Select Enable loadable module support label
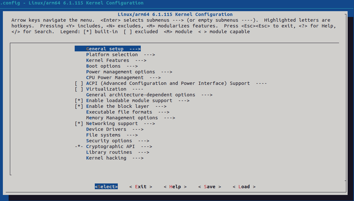The width and height of the screenshot is (354, 201). pyautogui.click(x=129, y=100)
